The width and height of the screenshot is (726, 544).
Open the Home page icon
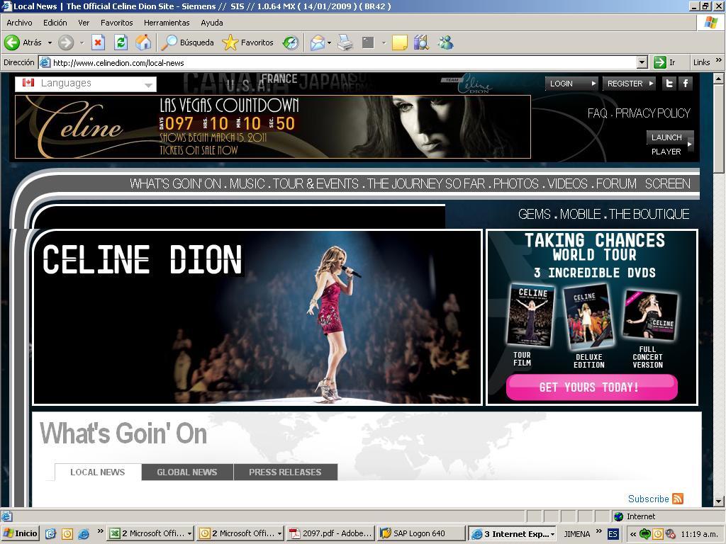click(x=143, y=42)
